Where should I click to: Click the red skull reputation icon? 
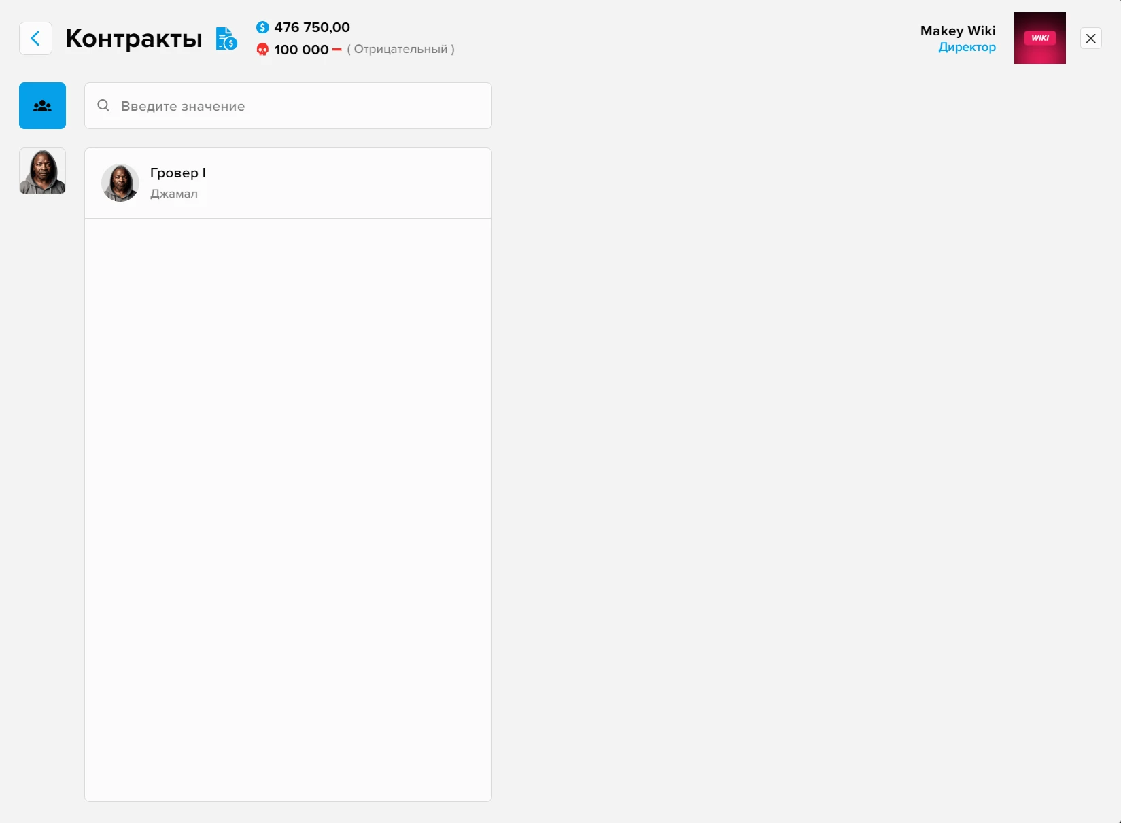coord(262,50)
